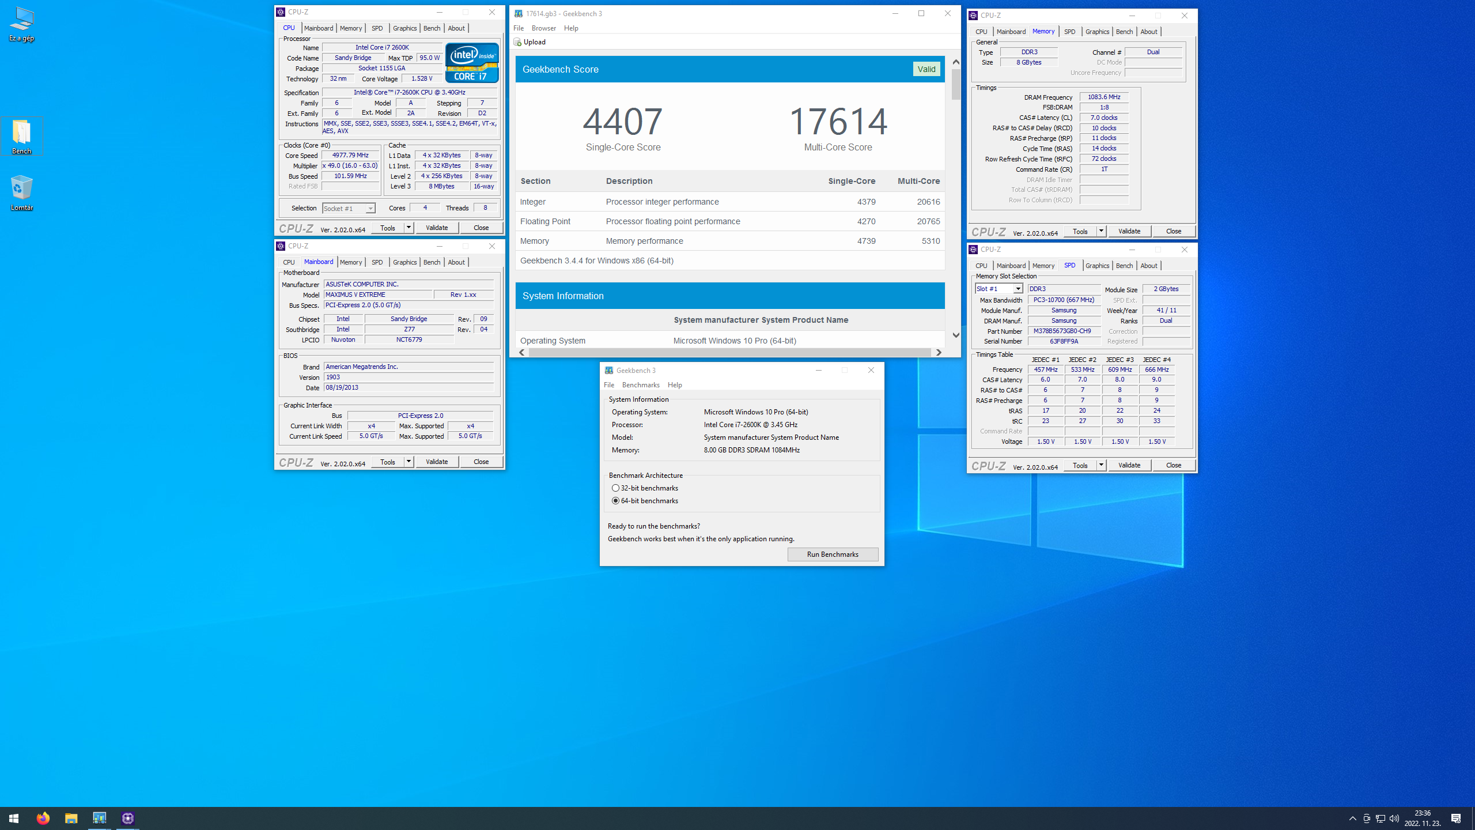Open the Help menu in Geekbench results
Viewport: 1475px width, 830px height.
(571, 28)
